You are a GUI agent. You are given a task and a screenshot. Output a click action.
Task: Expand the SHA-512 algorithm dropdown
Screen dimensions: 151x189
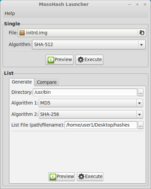pyautogui.click(x=141, y=45)
